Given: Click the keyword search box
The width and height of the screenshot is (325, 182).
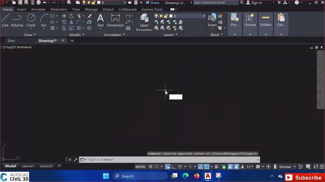Looking at the screenshot, I should coord(216,3).
